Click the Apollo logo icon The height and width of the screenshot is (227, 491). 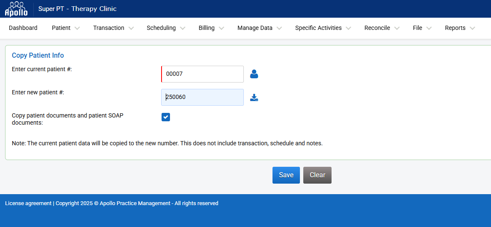pyautogui.click(x=16, y=9)
